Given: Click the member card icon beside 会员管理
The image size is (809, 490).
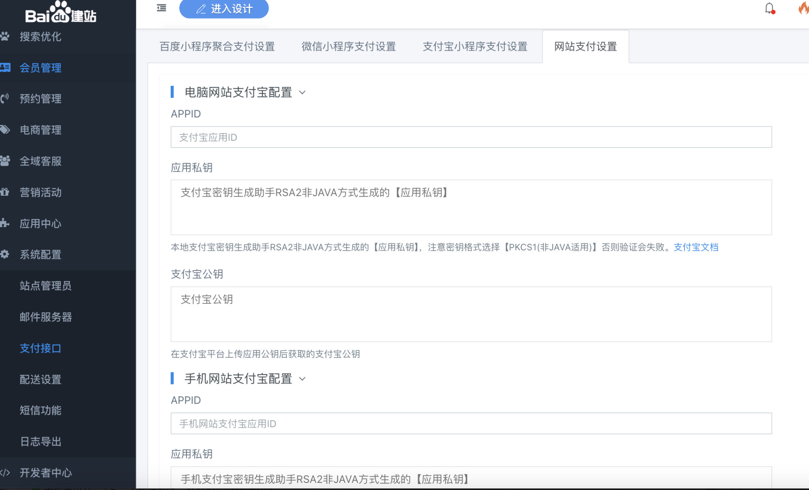Looking at the screenshot, I should click(x=5, y=67).
